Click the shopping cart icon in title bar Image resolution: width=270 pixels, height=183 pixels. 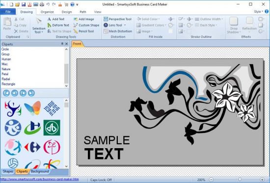pos(66,4)
